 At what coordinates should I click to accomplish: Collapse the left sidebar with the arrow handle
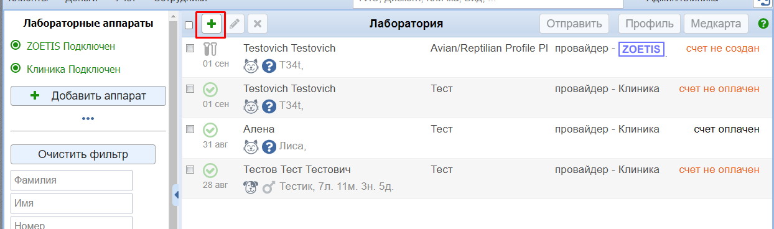[175, 195]
